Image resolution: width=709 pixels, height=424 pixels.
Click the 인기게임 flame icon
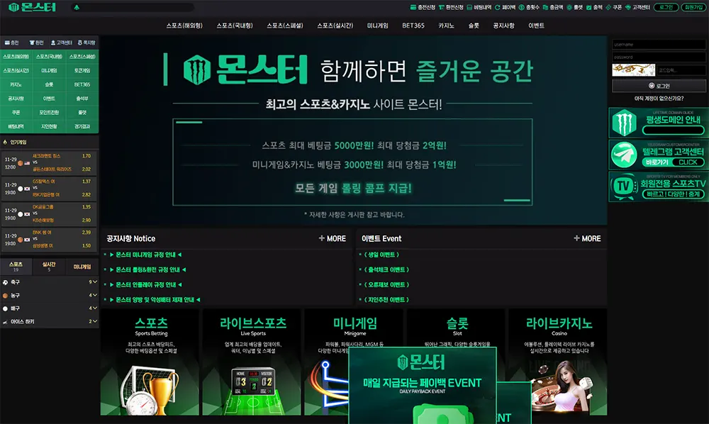tap(6, 142)
